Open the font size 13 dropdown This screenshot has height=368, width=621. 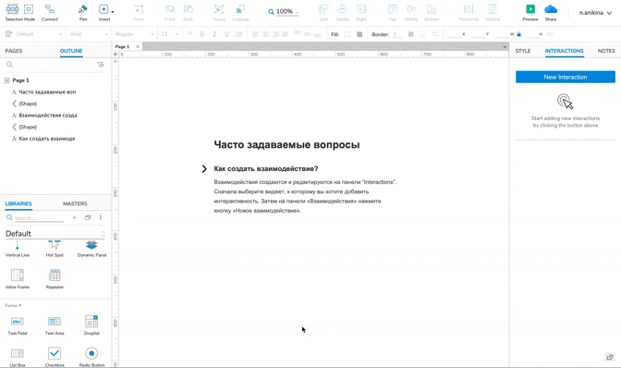click(x=169, y=34)
